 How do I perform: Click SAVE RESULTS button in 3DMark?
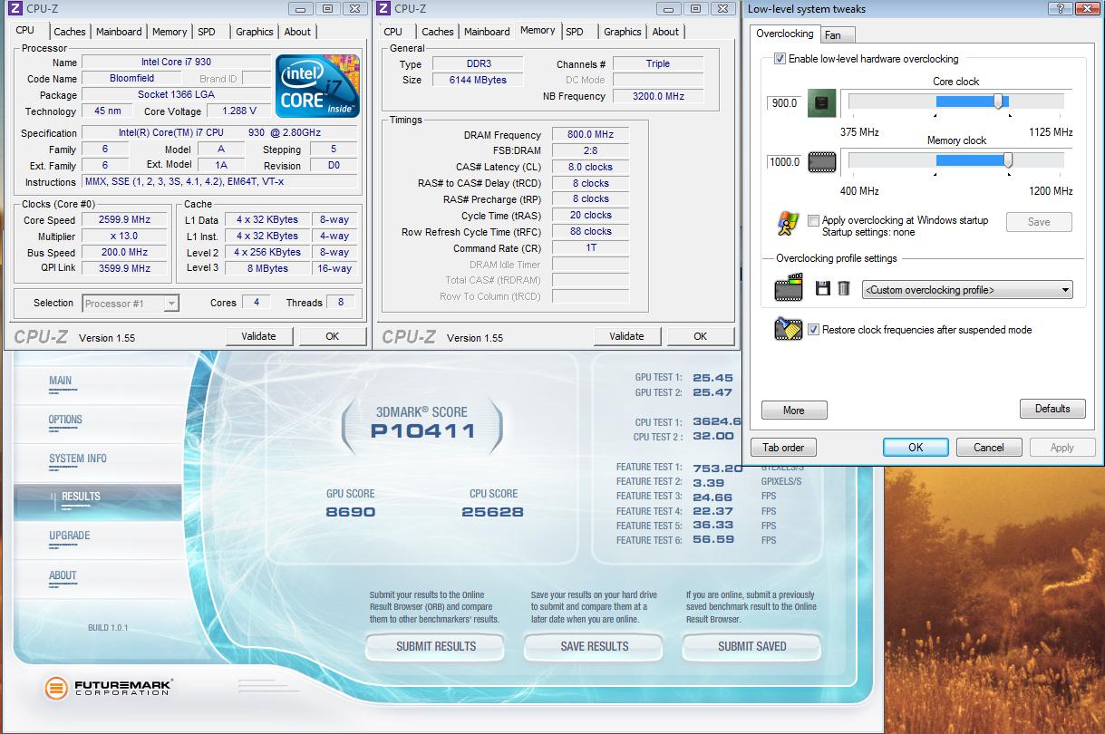(595, 647)
